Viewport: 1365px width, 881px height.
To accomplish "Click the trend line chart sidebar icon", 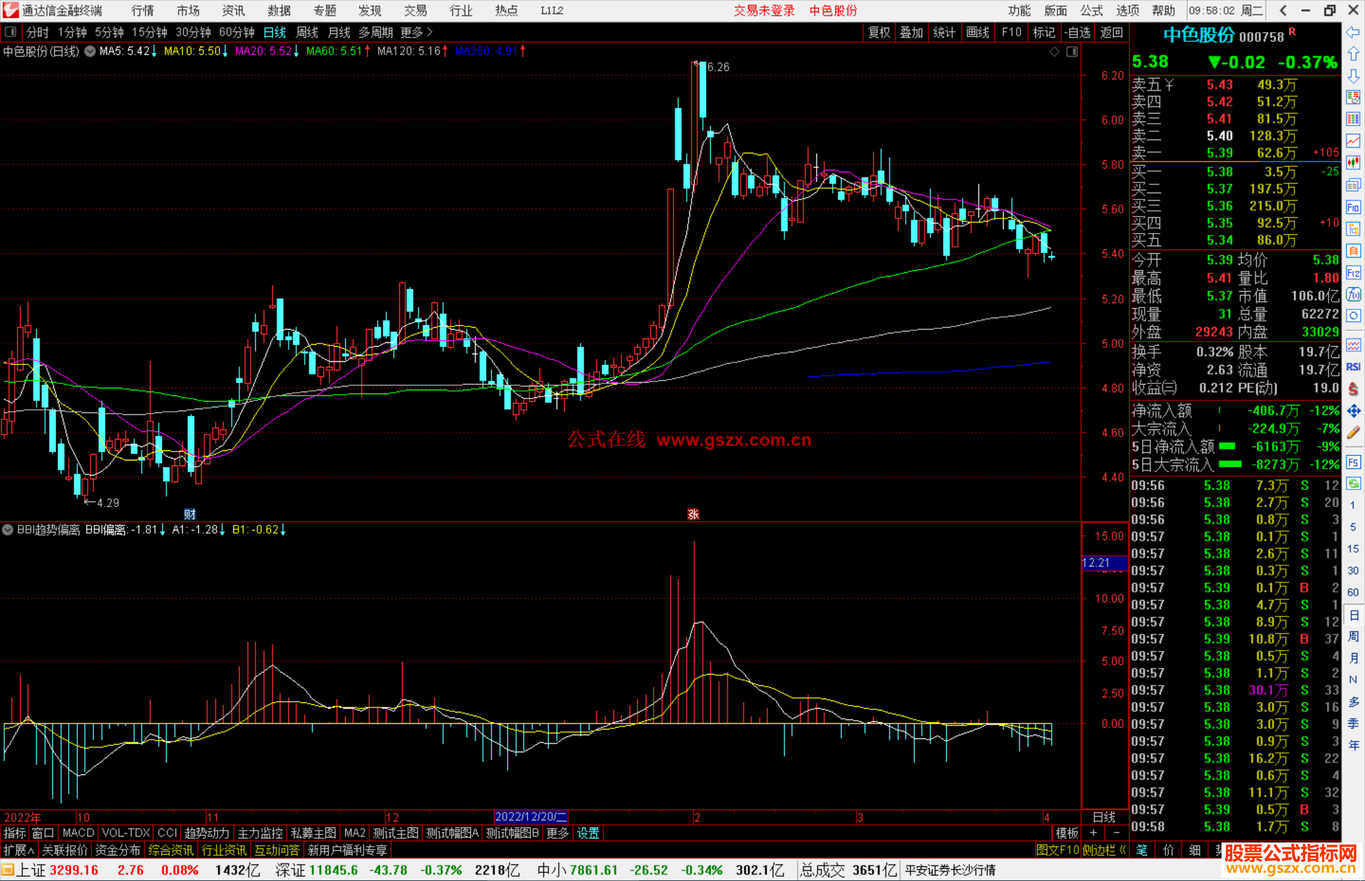I will pos(1353,141).
